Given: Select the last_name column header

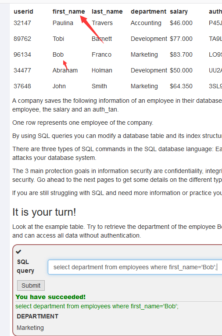Looking at the screenshot, I should point(107,11).
